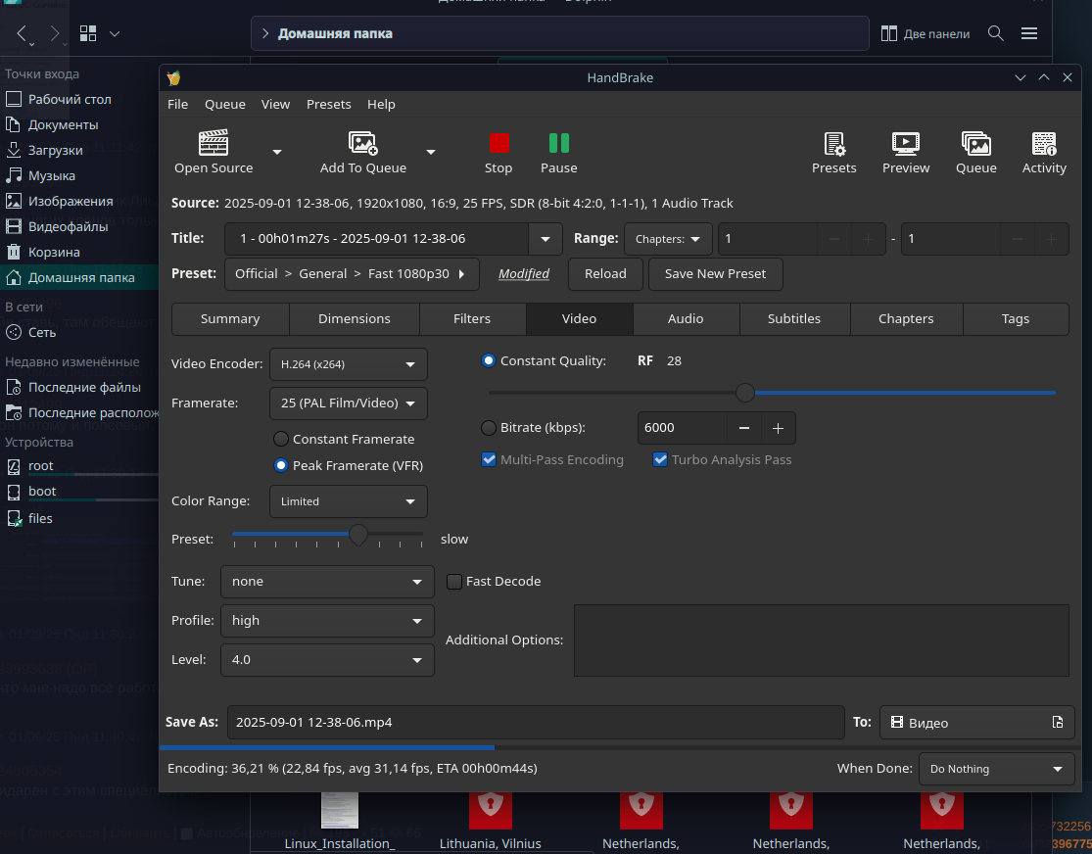
Task: Open the Queue menu
Action: pos(225,104)
